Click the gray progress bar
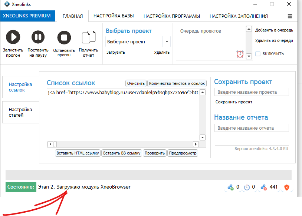 148,175
